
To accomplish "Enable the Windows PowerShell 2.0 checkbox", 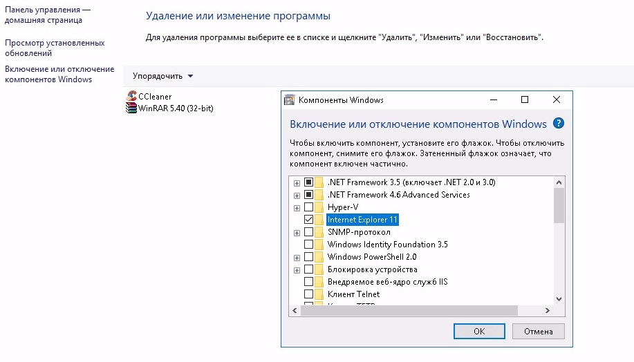I will (x=308, y=257).
